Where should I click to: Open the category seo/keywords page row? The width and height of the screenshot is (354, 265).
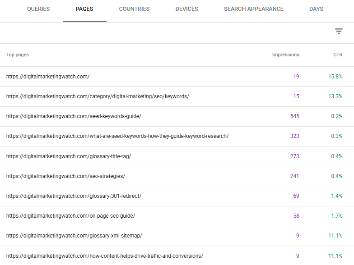[177, 96]
